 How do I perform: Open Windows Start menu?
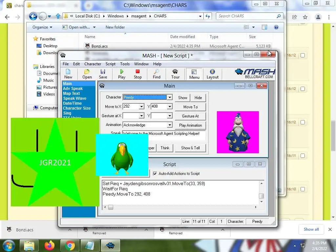click(x=9, y=245)
